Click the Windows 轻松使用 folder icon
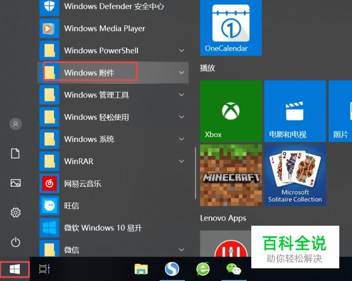The height and width of the screenshot is (281, 352). click(49, 117)
